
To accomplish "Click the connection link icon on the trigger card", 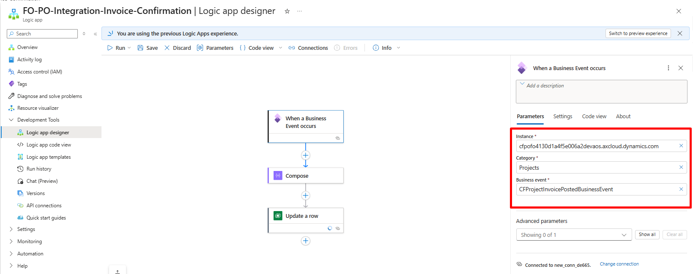I will point(338,138).
